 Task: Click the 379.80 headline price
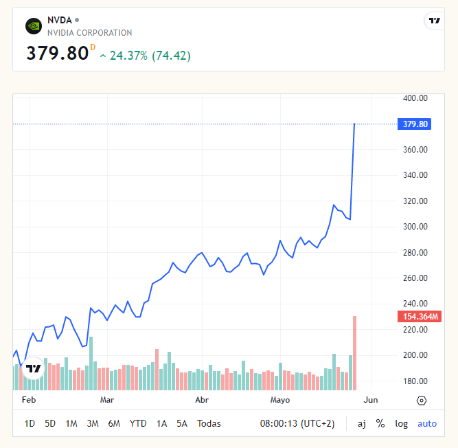pos(58,53)
